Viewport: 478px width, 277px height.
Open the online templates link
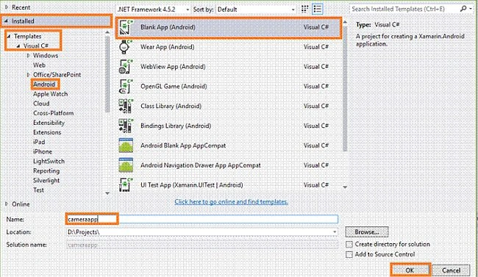(x=231, y=202)
